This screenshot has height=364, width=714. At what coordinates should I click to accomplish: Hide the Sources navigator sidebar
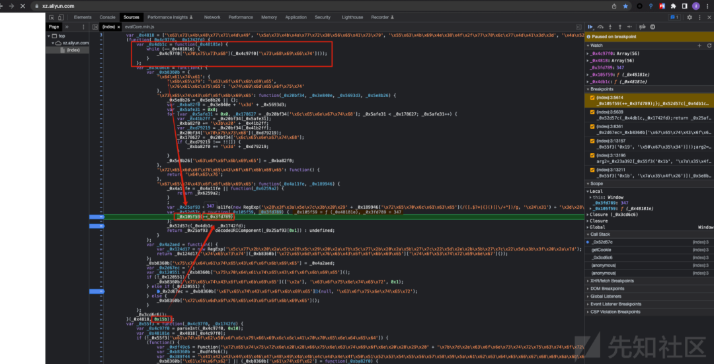point(95,27)
